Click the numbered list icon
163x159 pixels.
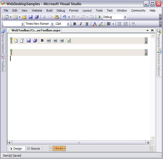pos(126,24)
